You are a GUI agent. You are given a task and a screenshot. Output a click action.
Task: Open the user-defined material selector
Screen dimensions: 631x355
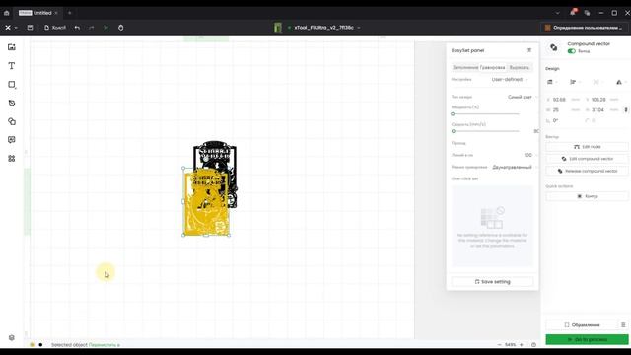pyautogui.click(x=585, y=28)
